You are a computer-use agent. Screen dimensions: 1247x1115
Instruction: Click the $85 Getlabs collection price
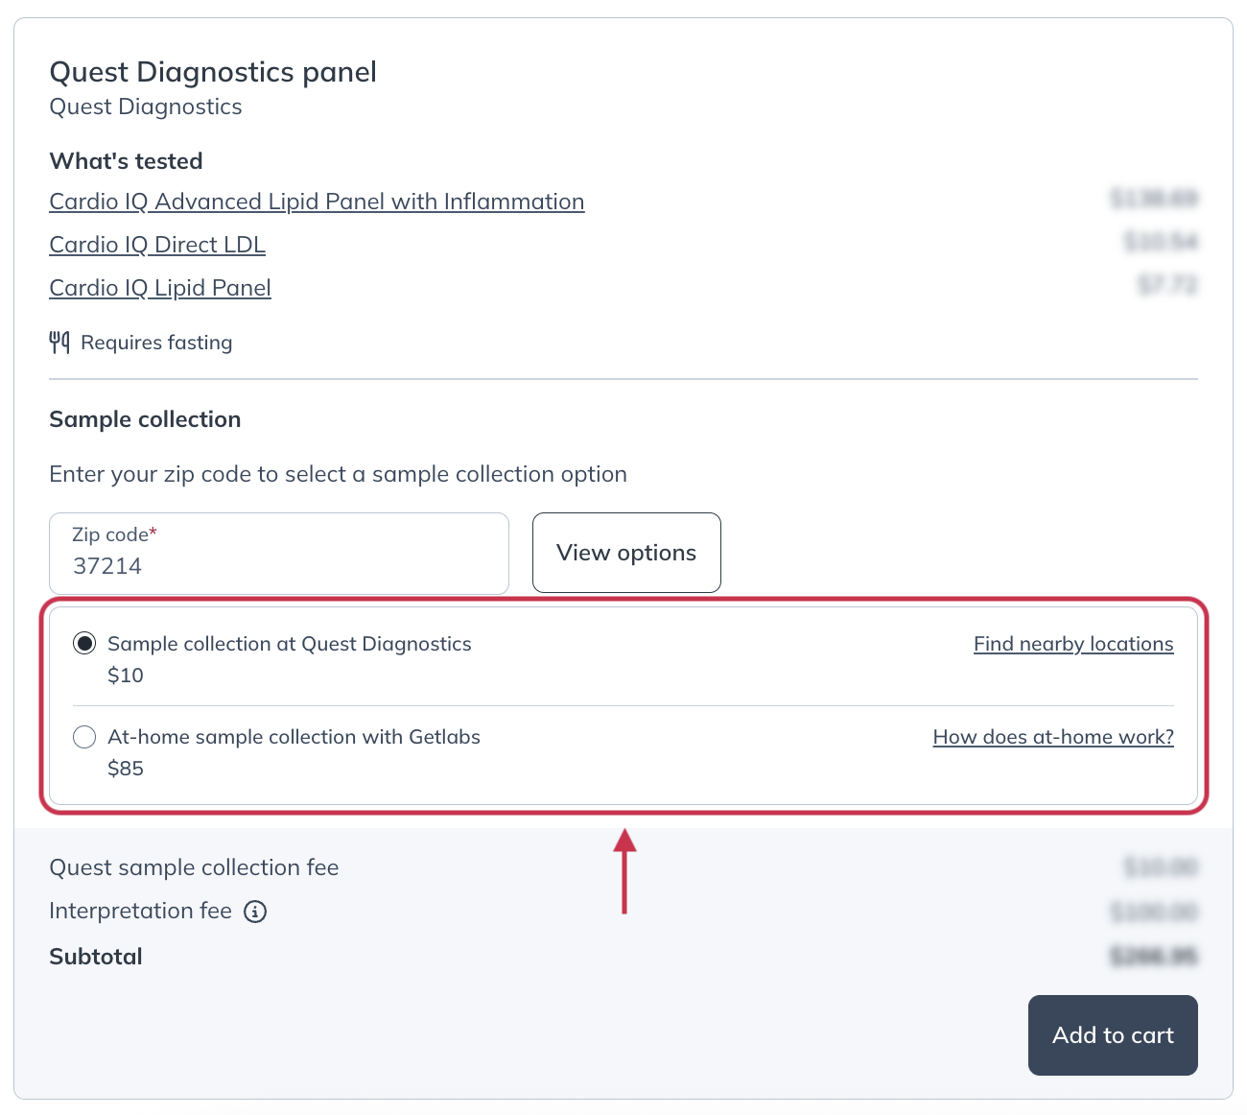coord(126,768)
